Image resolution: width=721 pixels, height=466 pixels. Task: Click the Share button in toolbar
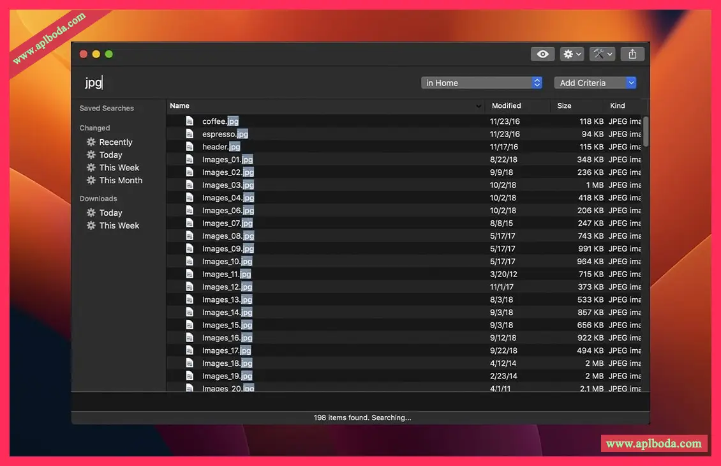click(x=632, y=54)
